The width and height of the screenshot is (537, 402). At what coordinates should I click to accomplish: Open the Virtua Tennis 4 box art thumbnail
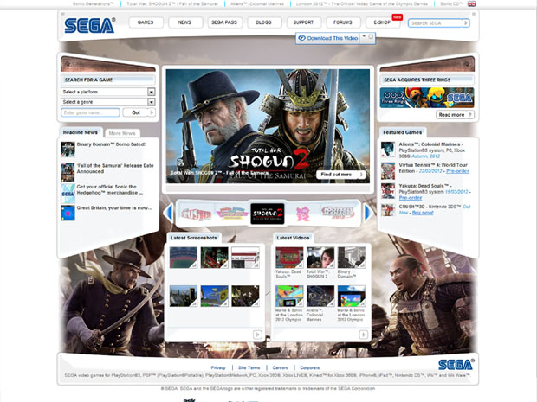pos(388,170)
